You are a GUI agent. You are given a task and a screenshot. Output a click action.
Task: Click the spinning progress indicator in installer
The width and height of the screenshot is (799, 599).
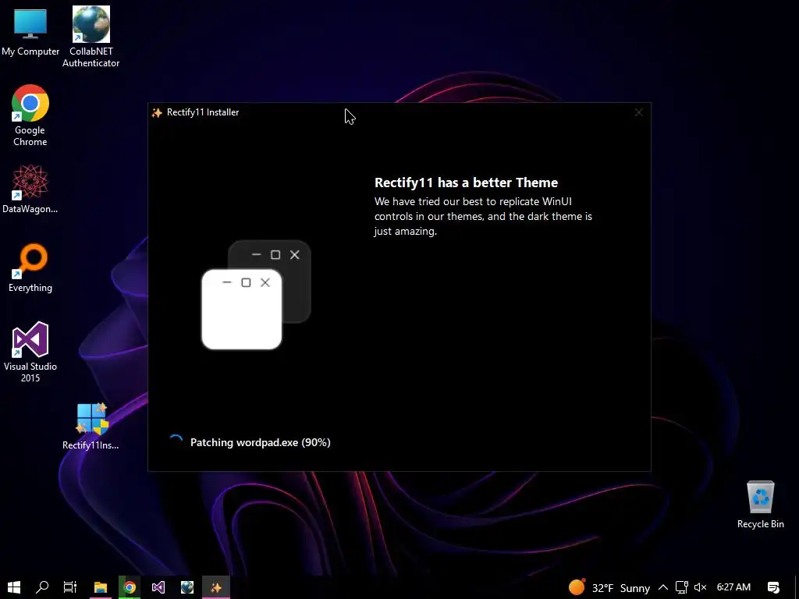coord(176,441)
